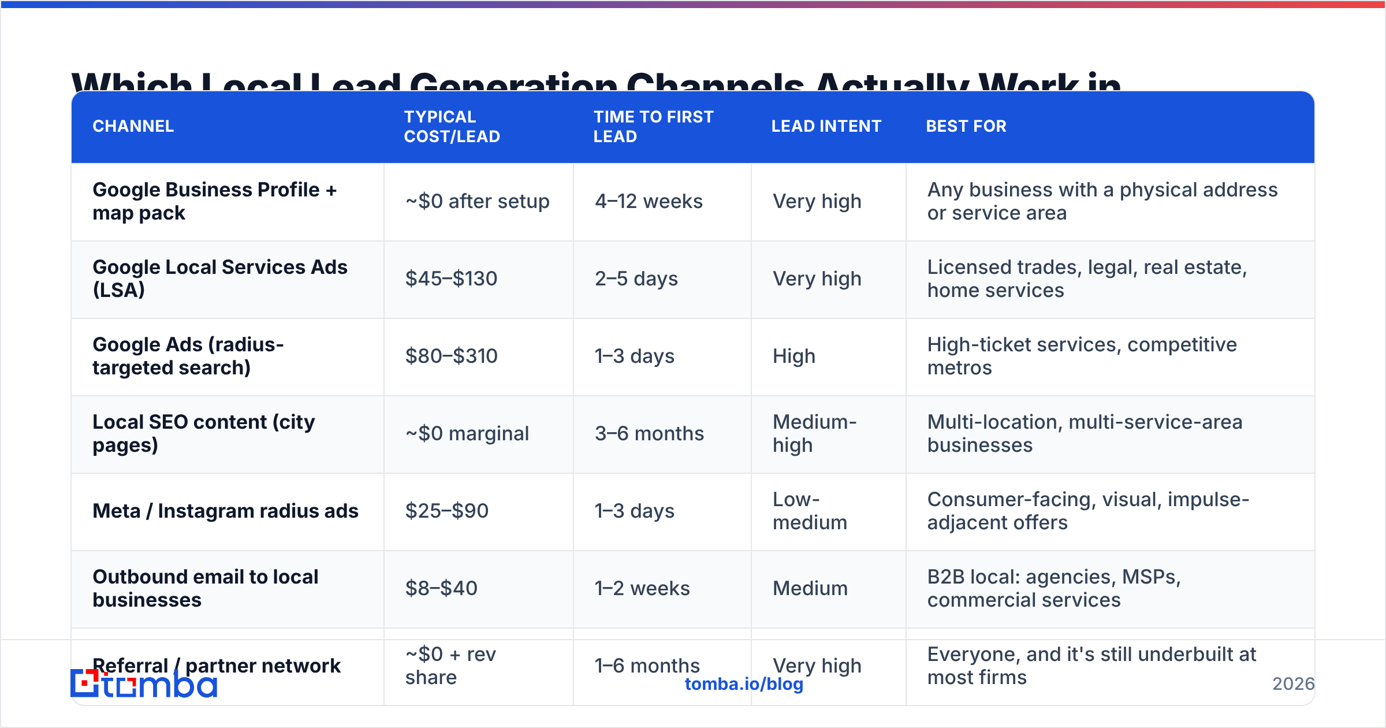Viewport: 1386px width, 728px height.
Task: Click the '$8–$40' cost cell
Action: (441, 588)
